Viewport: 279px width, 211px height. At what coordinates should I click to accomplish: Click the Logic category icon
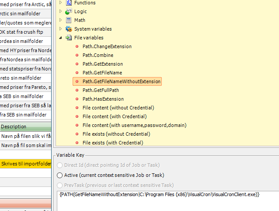[x=69, y=11]
